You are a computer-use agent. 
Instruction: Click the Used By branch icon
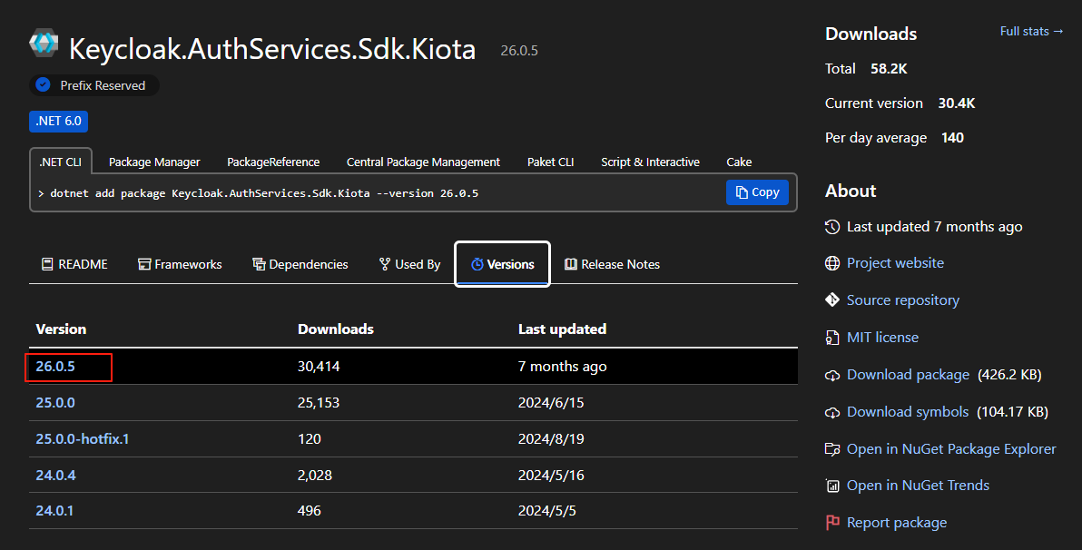[x=385, y=264]
